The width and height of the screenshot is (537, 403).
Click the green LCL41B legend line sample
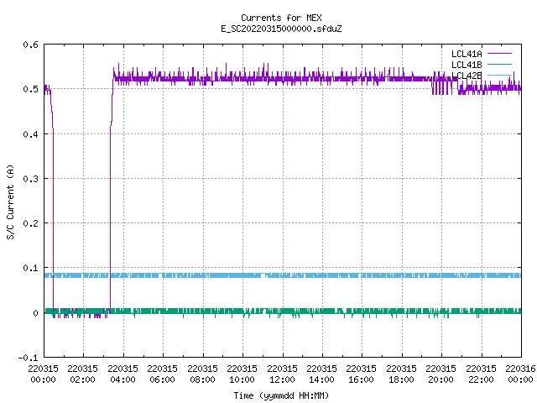coord(499,64)
